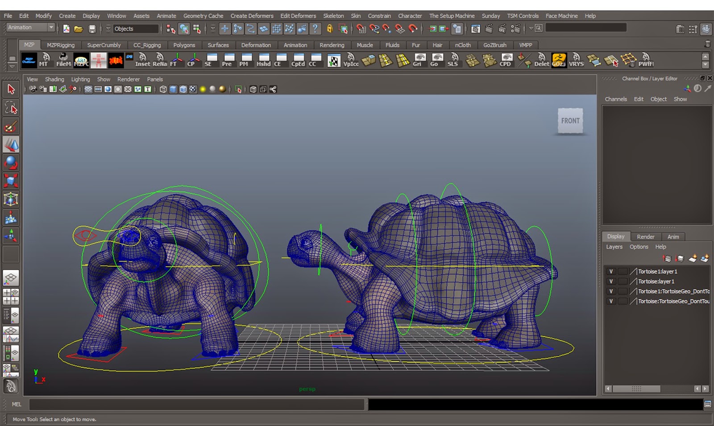Click the FT shelf axis icon
The height and width of the screenshot is (426, 714).
pos(177,60)
